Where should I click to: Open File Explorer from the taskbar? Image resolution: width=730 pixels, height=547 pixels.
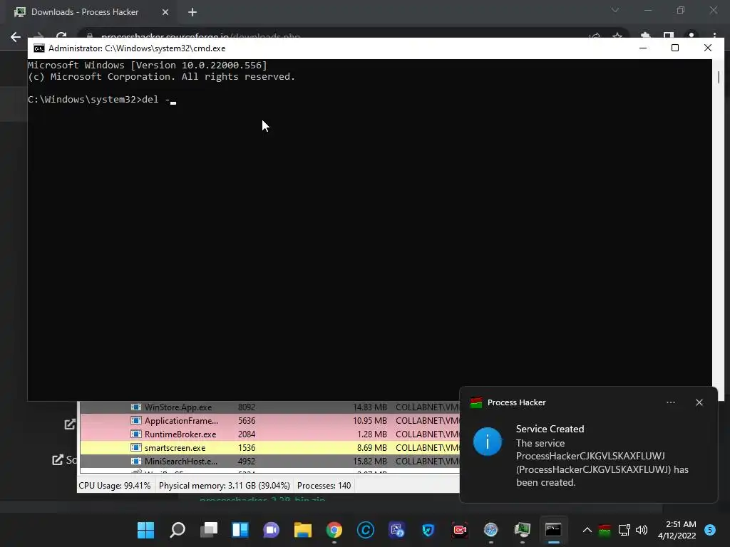(x=302, y=530)
